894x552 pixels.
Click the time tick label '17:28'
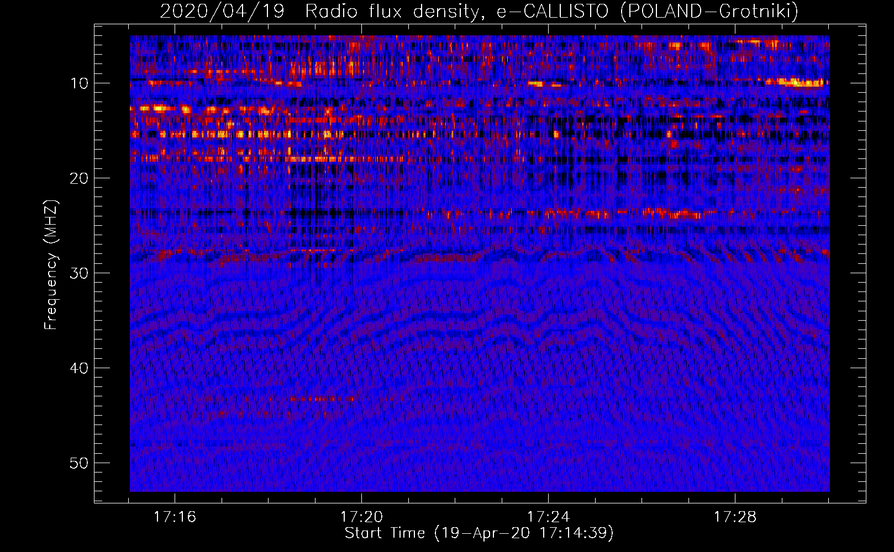coord(735,517)
